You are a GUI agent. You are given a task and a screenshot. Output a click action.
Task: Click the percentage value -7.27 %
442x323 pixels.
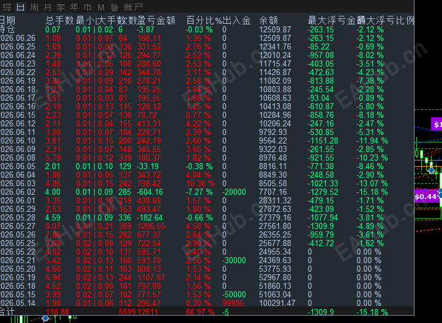199,192
